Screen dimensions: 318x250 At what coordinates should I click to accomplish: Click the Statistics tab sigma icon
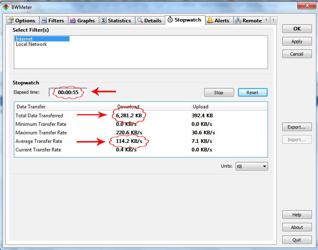[104, 20]
